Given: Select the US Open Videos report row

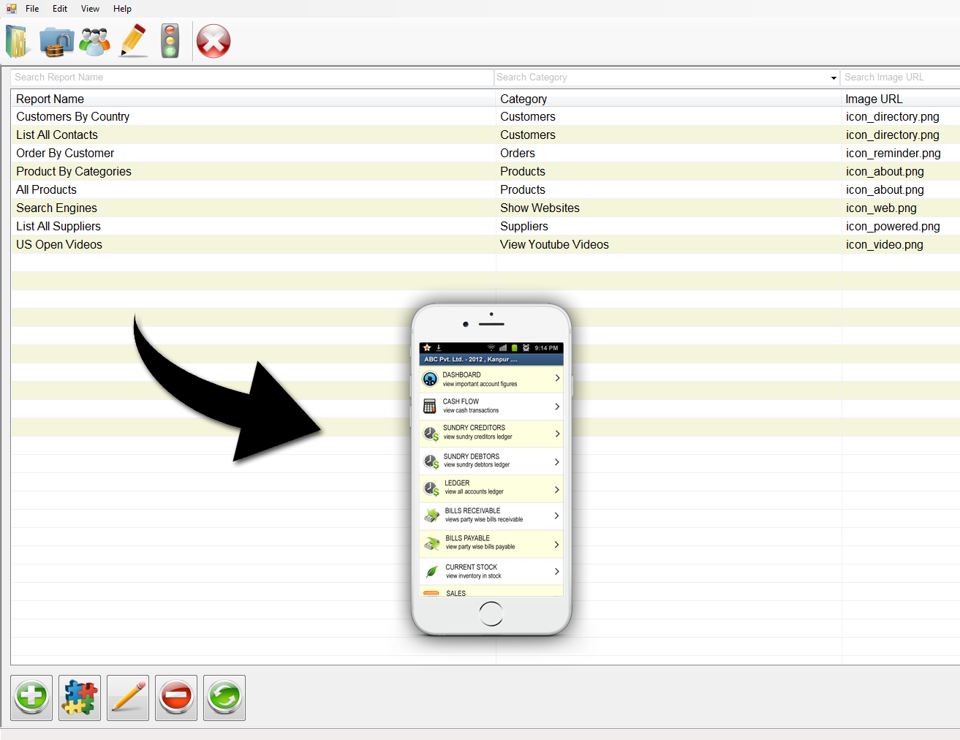Looking at the screenshot, I should (59, 245).
